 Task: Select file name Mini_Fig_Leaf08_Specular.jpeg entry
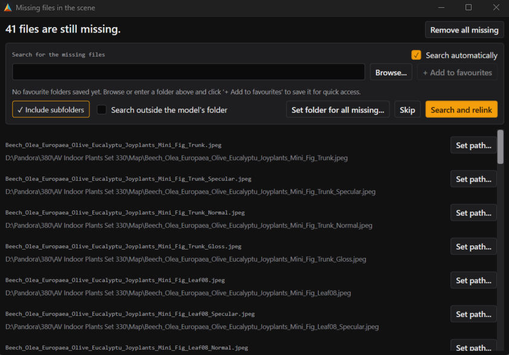pyautogui.click(x=130, y=313)
